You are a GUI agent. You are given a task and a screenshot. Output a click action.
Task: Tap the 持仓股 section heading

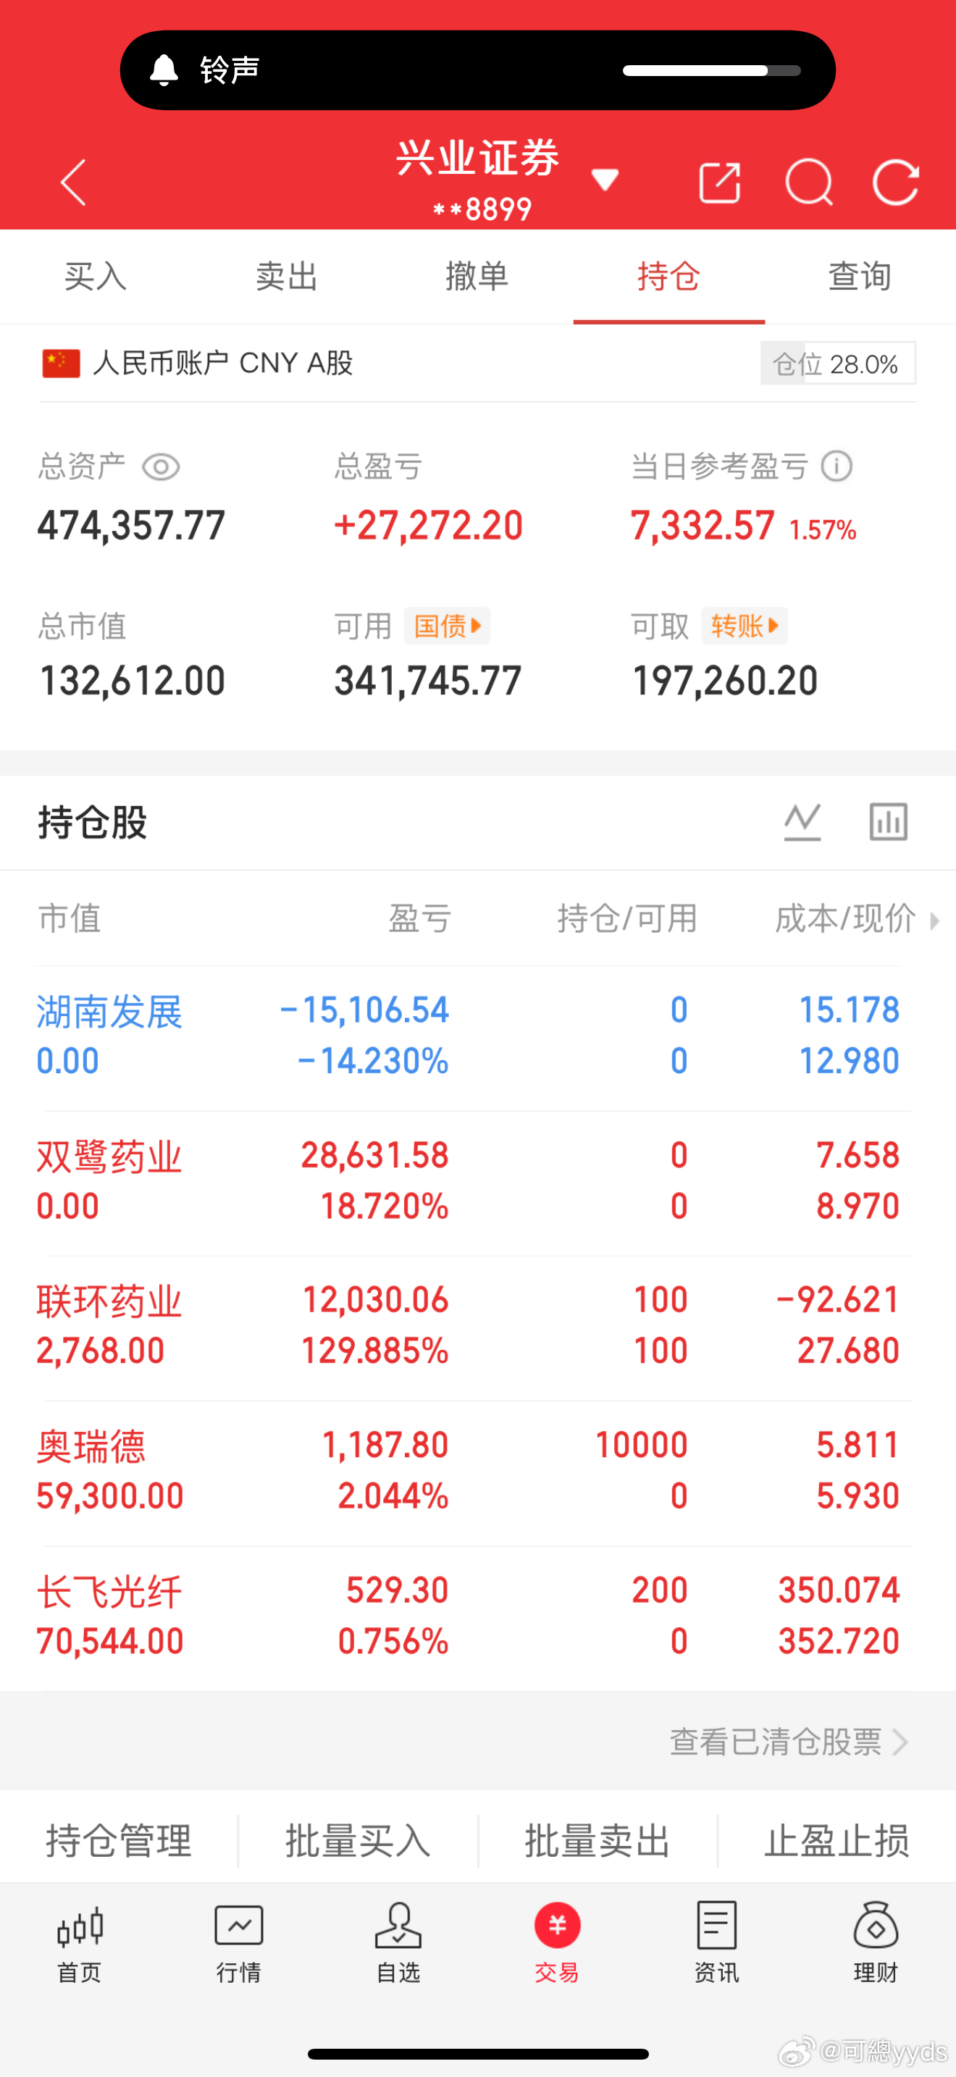pyautogui.click(x=93, y=823)
